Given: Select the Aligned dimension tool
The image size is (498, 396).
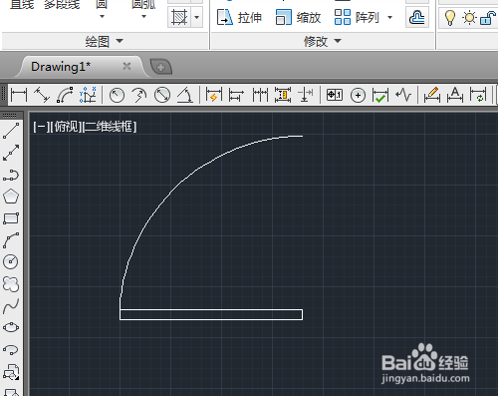Looking at the screenshot, I should 42,95.
